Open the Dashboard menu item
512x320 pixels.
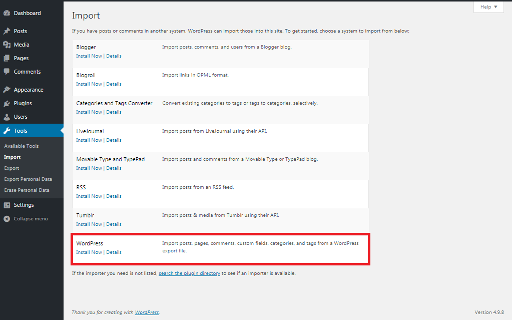coord(27,13)
